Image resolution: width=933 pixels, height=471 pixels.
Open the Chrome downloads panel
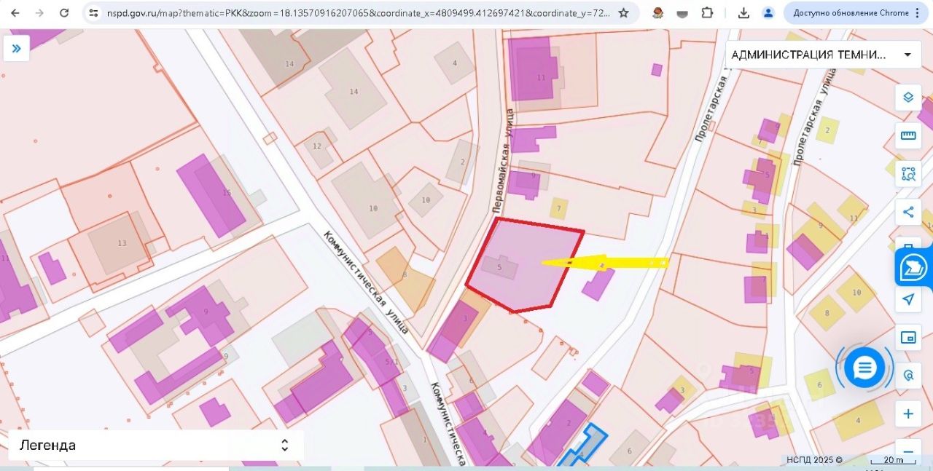(743, 13)
